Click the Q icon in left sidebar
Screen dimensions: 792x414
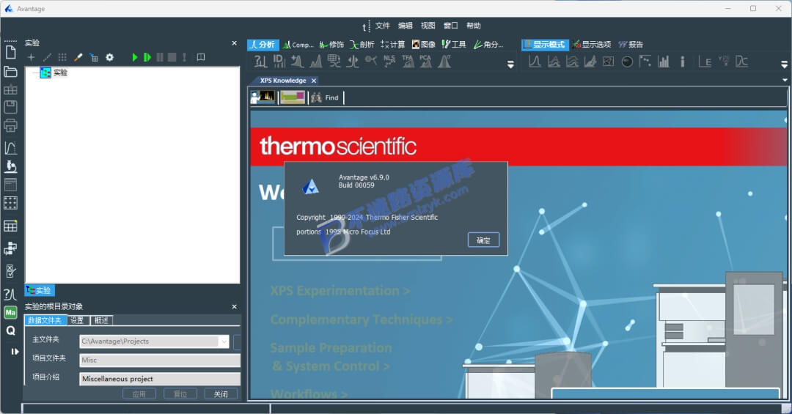(x=10, y=330)
